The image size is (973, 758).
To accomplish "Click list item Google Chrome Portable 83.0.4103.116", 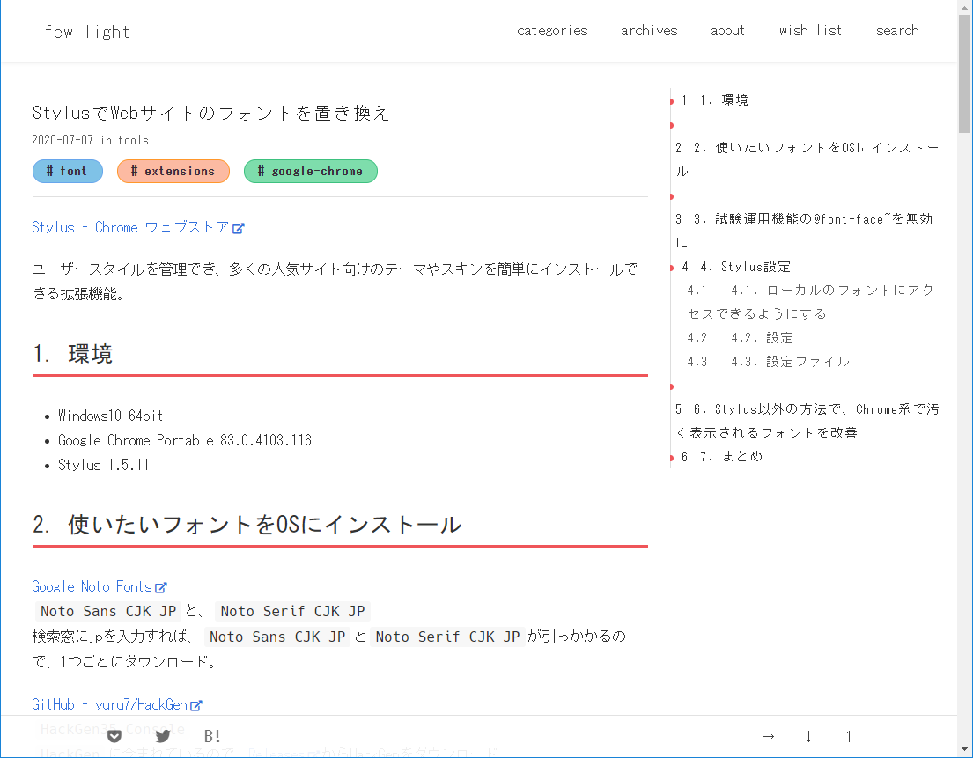I will coord(185,440).
